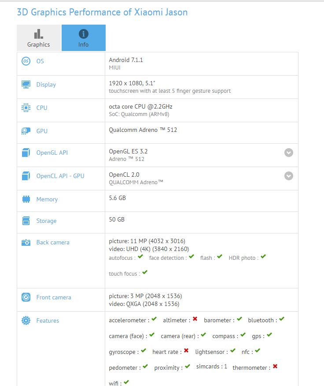Click the Display monitor icon
This screenshot has width=324, height=386.
(26, 84)
